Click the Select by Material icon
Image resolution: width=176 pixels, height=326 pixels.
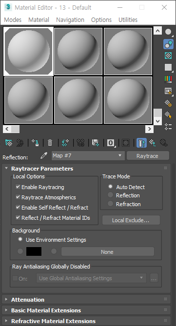168,115
